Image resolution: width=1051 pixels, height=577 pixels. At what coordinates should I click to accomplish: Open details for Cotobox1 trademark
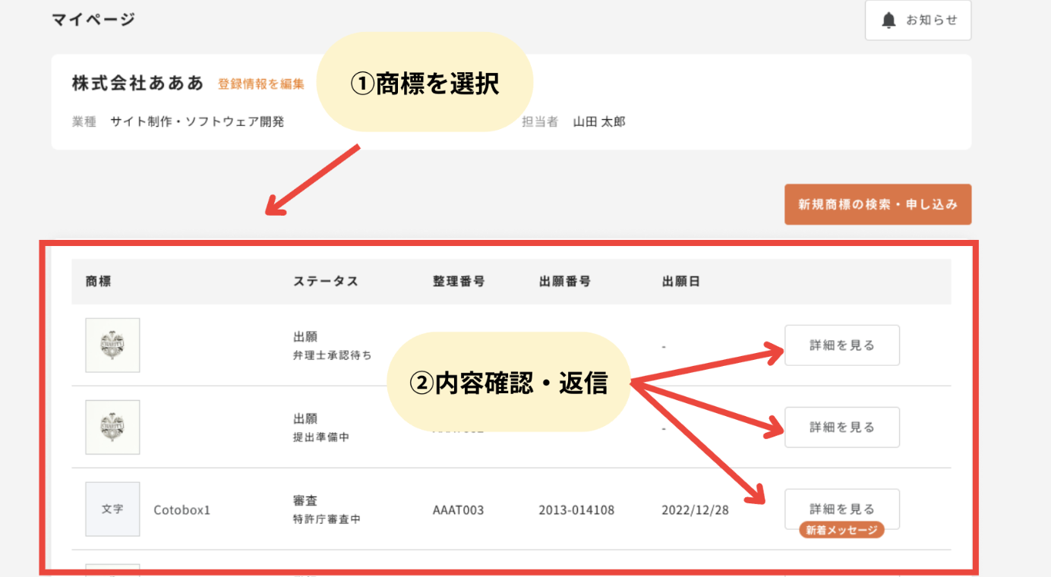842,509
